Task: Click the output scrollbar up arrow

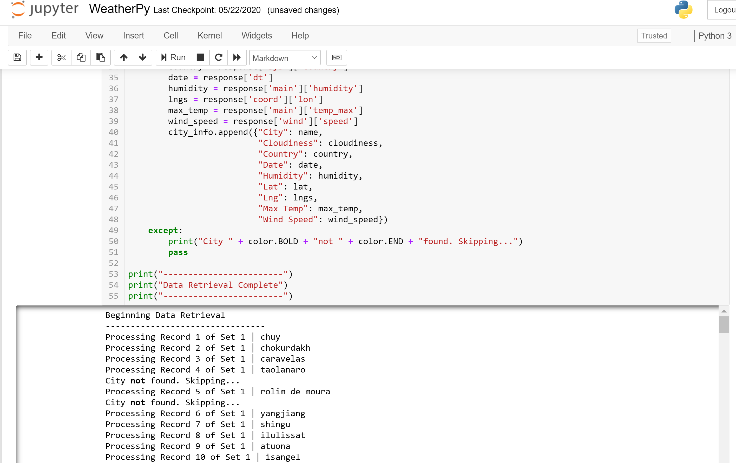Action: click(x=724, y=311)
